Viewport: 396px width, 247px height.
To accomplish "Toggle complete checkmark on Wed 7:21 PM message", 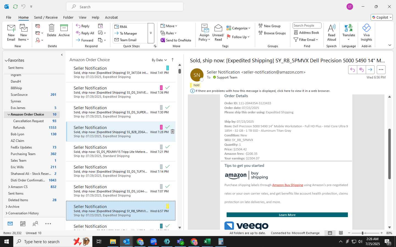I will [167, 147].
